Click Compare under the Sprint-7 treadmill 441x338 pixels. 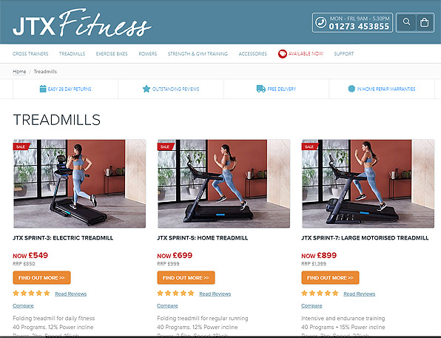tap(312, 305)
